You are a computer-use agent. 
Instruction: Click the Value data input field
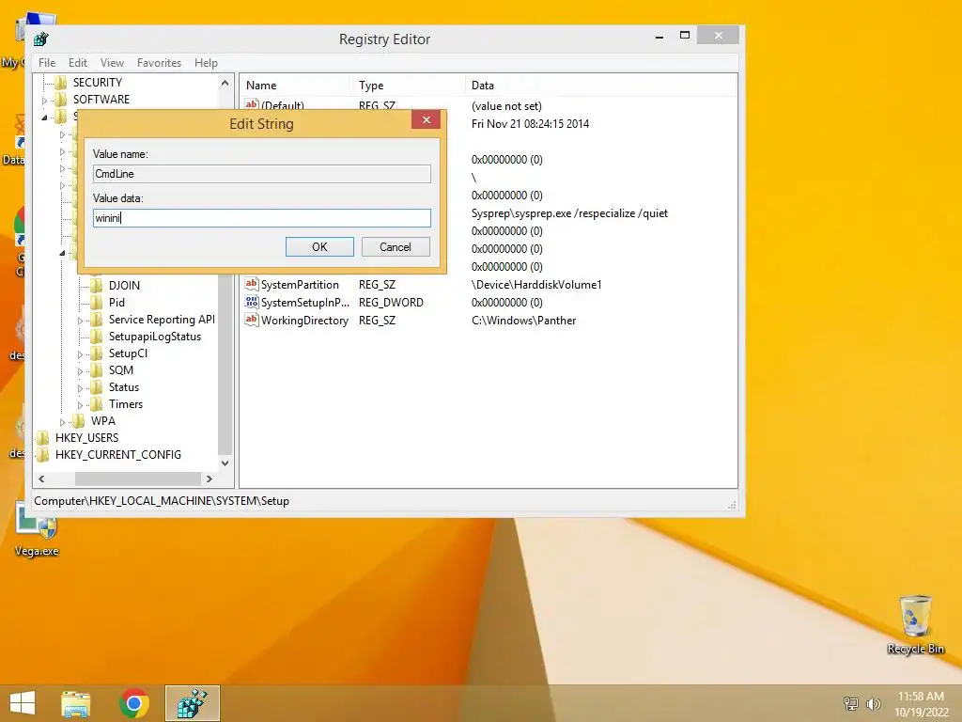[x=262, y=218]
